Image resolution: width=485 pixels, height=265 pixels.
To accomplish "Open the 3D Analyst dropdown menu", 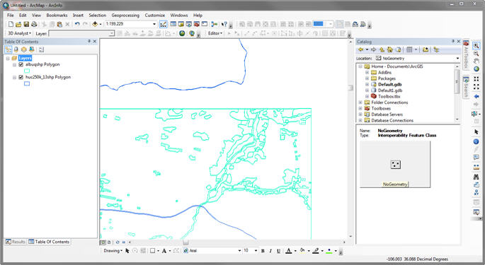I will [x=19, y=33].
